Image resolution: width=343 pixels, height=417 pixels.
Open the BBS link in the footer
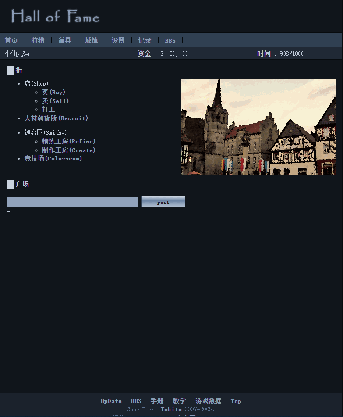136,401
